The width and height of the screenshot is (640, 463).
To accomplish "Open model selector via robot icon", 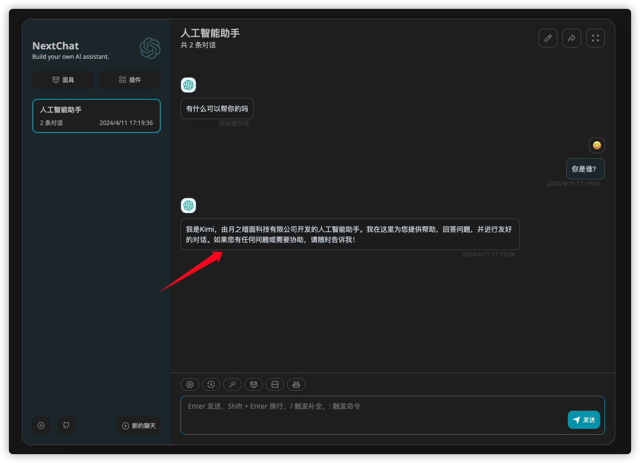I will 296,384.
